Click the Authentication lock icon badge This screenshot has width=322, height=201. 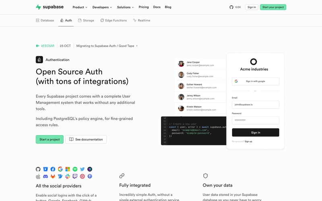(x=39, y=59)
